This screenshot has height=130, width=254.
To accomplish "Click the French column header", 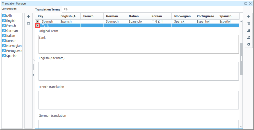I will pyautogui.click(x=92, y=16).
